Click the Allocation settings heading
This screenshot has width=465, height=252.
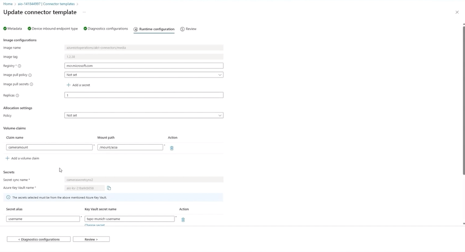pyautogui.click(x=18, y=108)
